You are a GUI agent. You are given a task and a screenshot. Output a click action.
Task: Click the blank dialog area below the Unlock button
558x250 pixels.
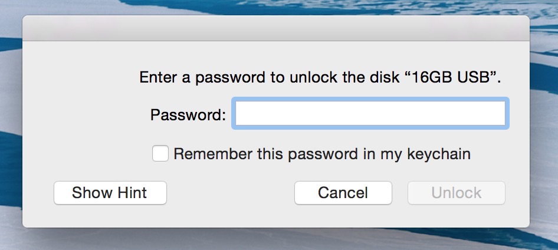coord(456,215)
